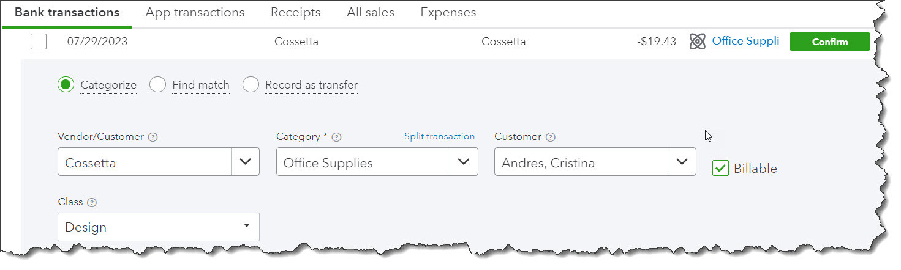Screen dimensions: 901x270
Task: Open the Category dropdown arrow
Action: coord(464,162)
